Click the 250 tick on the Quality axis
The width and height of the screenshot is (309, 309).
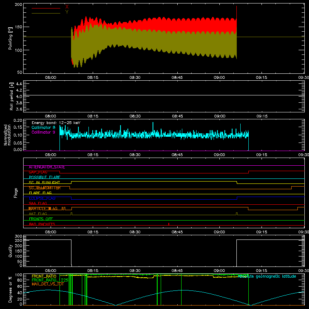(19, 240)
